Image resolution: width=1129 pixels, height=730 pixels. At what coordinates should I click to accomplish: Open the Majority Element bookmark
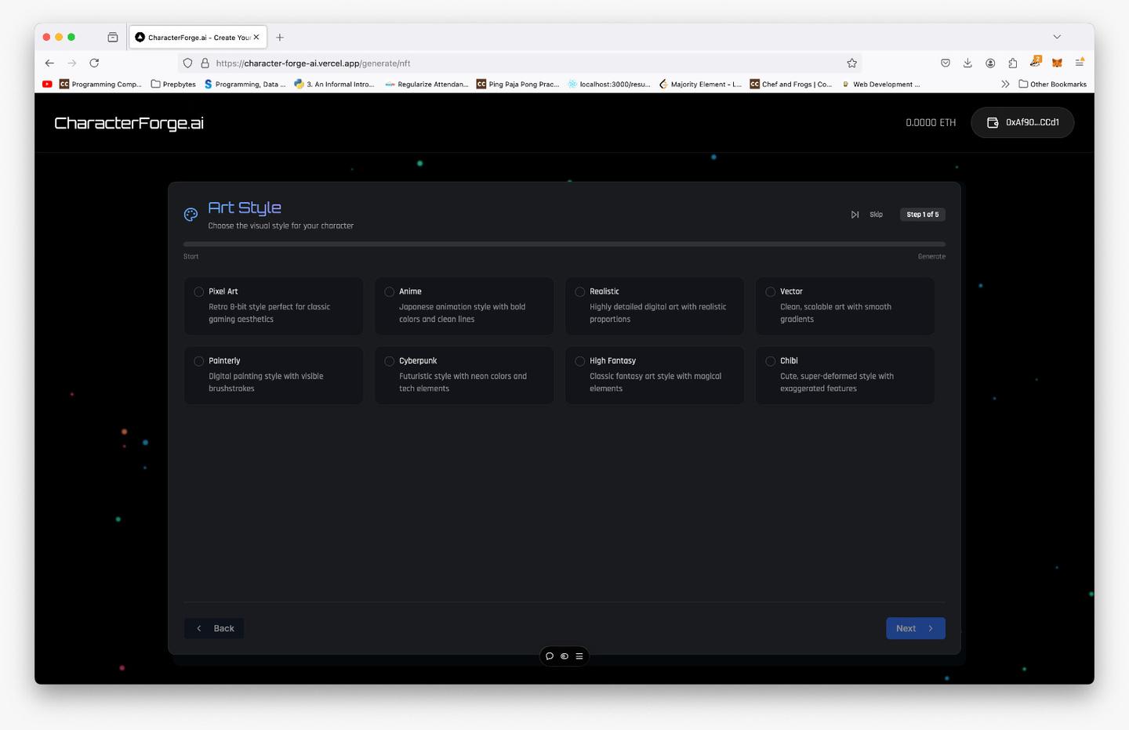tap(700, 84)
